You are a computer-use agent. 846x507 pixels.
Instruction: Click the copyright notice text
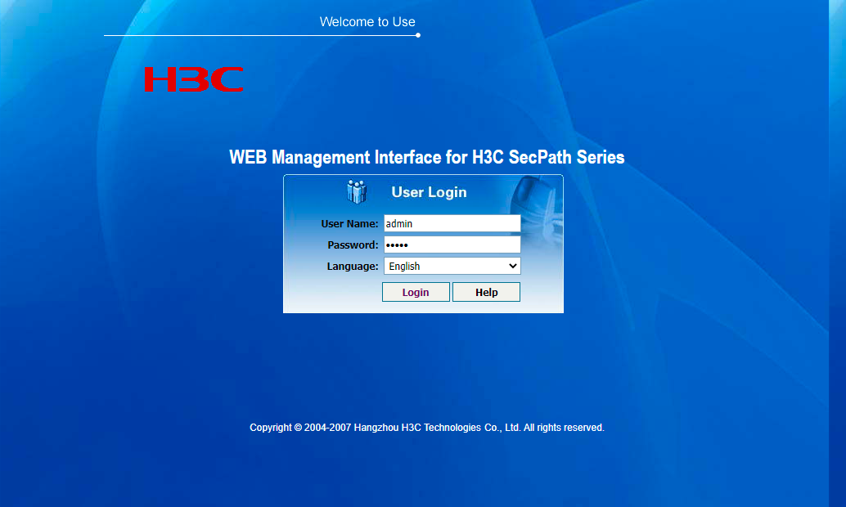(427, 427)
